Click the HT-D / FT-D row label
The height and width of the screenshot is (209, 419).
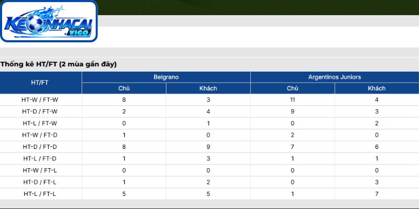(40, 147)
